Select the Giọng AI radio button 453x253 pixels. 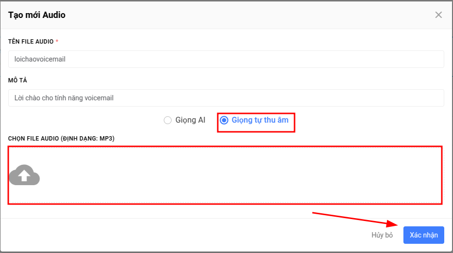[x=168, y=120]
